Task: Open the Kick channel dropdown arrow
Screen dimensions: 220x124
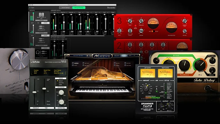Action: (58, 12)
